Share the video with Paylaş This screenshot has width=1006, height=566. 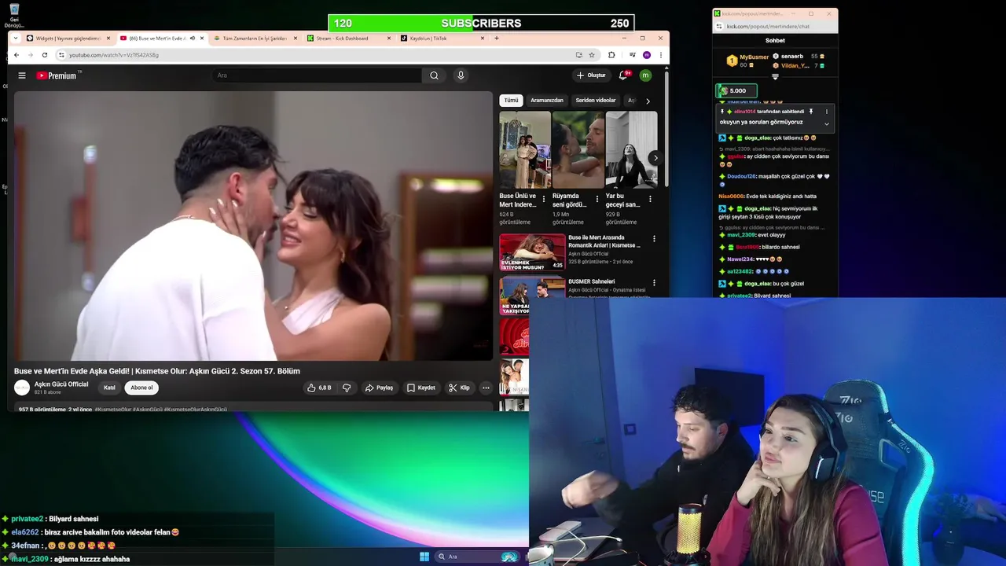pyautogui.click(x=379, y=388)
